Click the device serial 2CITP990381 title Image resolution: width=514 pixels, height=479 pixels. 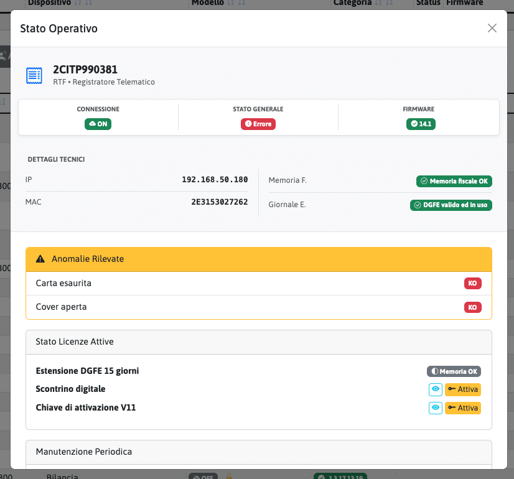tap(85, 70)
